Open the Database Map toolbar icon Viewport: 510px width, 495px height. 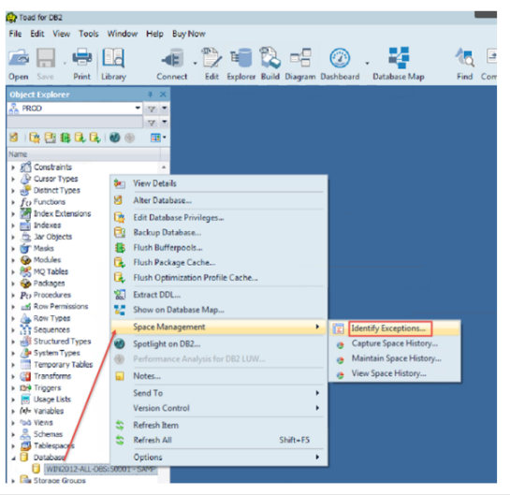(x=399, y=64)
